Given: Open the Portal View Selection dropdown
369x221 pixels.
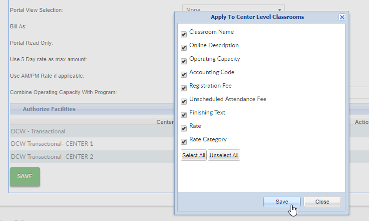Looking at the screenshot, I should [x=233, y=9].
